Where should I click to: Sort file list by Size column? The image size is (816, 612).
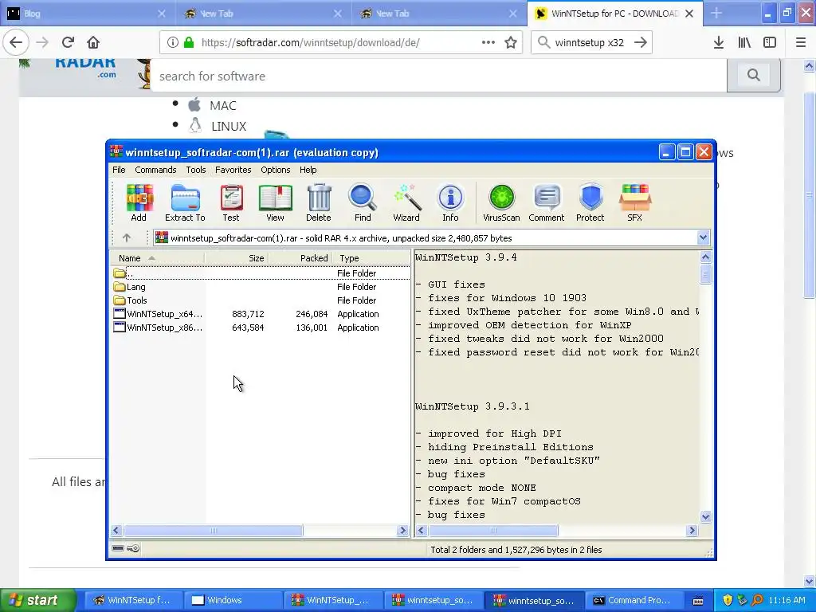(x=236, y=258)
